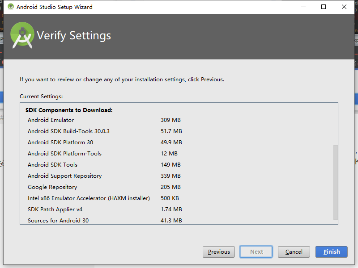This screenshot has width=358, height=268.
Task: Select 'Sources for Android 30' entry
Action: tap(58, 221)
